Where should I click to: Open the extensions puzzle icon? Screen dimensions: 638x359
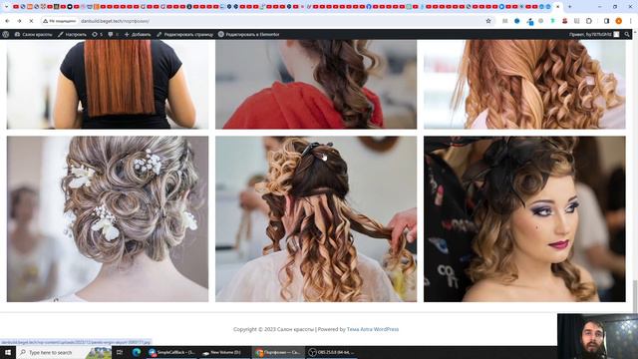click(589, 21)
